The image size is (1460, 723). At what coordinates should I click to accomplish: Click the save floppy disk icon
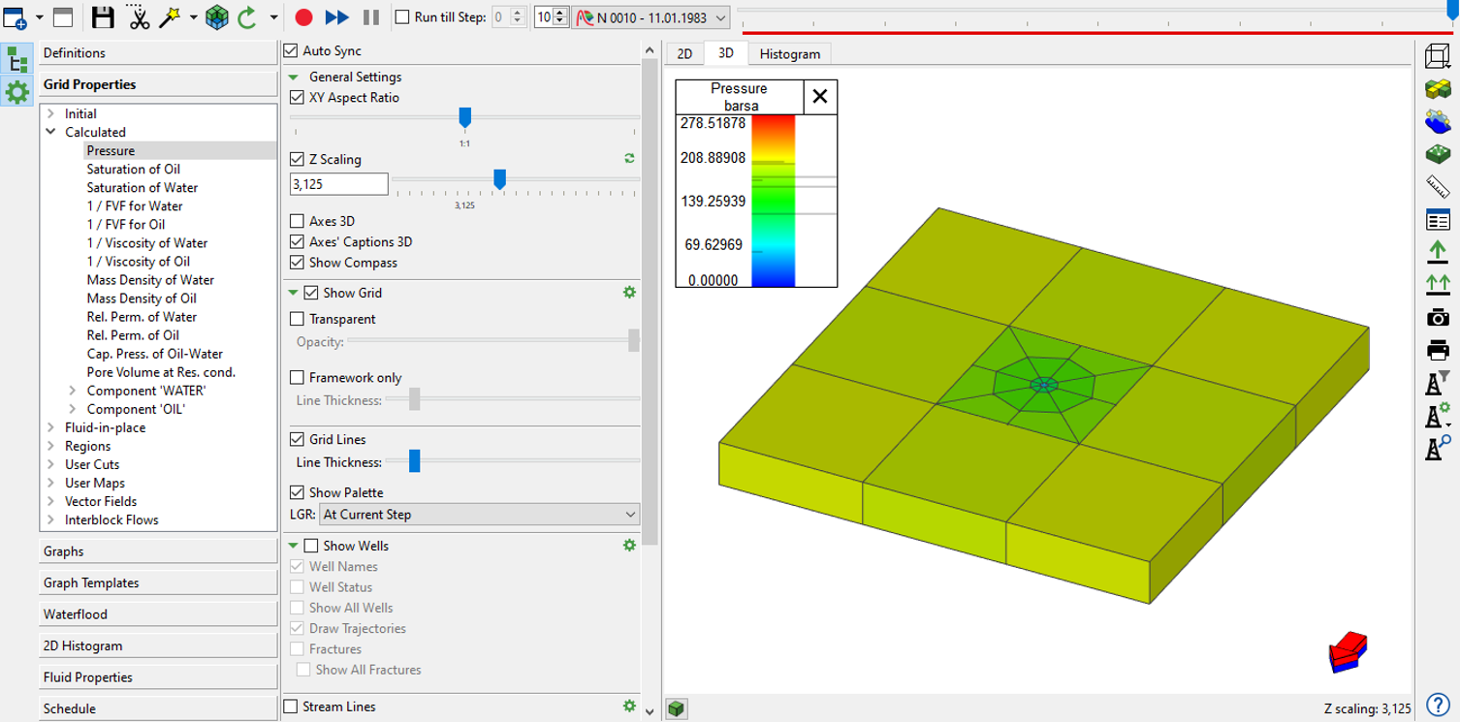pyautogui.click(x=103, y=17)
